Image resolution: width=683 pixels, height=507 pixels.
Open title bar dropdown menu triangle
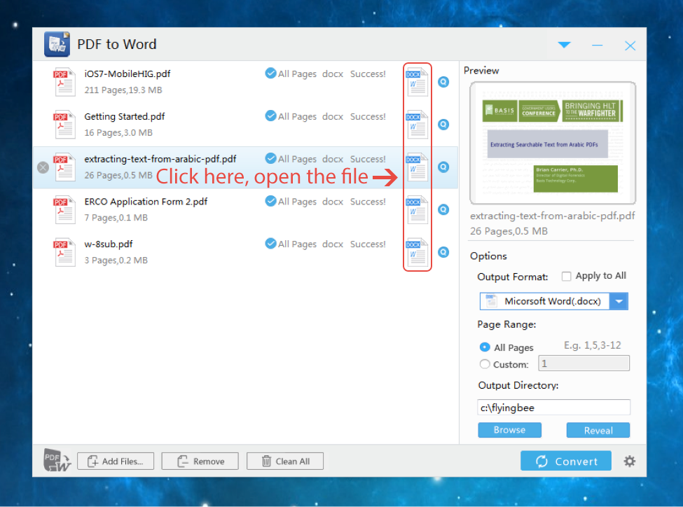coord(564,45)
